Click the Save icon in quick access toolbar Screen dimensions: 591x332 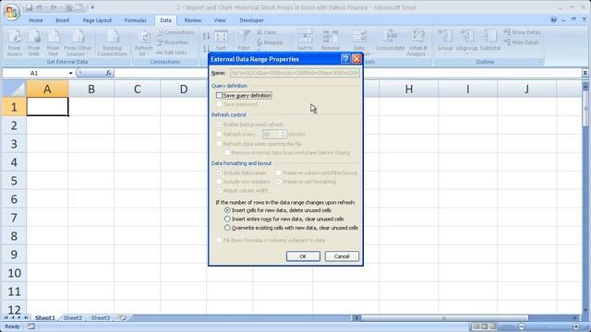[29, 7]
